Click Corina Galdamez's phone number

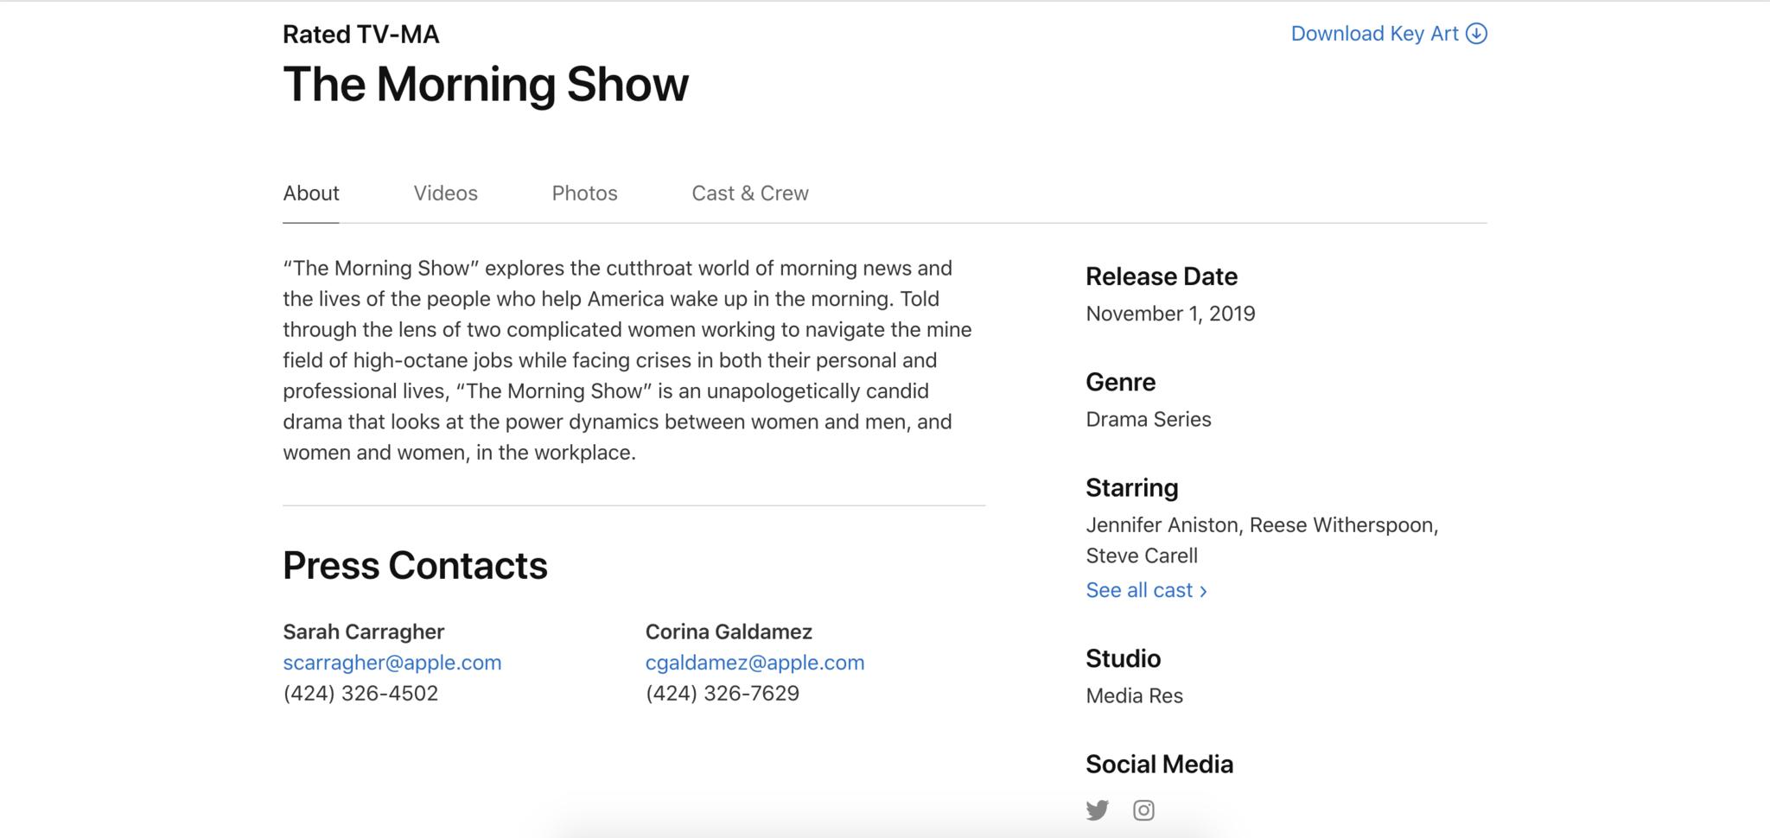click(x=722, y=694)
